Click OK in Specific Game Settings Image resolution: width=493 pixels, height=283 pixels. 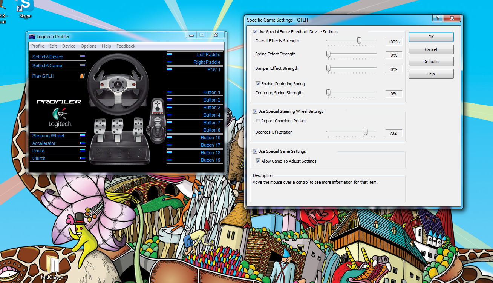(431, 37)
